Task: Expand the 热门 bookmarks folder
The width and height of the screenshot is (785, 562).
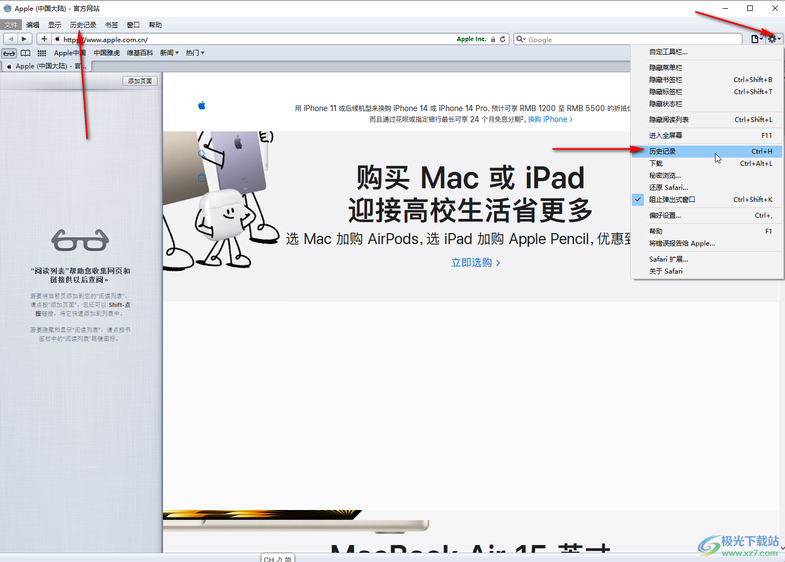Action: click(x=195, y=53)
